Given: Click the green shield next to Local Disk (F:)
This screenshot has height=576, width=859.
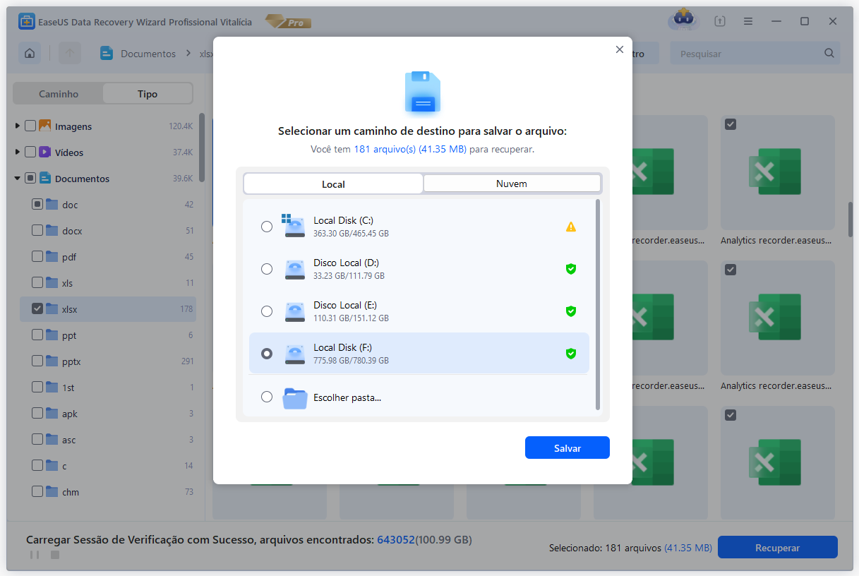Looking at the screenshot, I should (x=571, y=354).
